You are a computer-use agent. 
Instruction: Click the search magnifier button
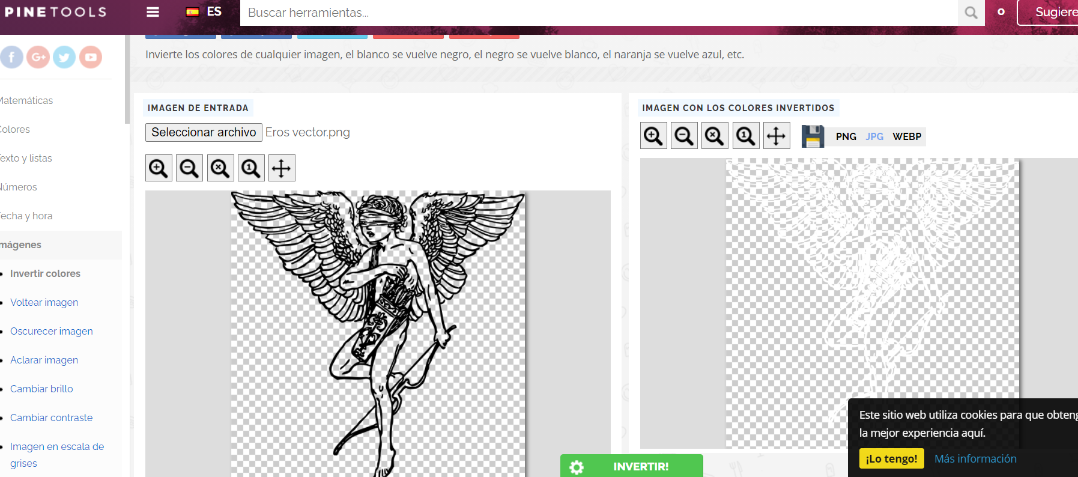tap(971, 13)
